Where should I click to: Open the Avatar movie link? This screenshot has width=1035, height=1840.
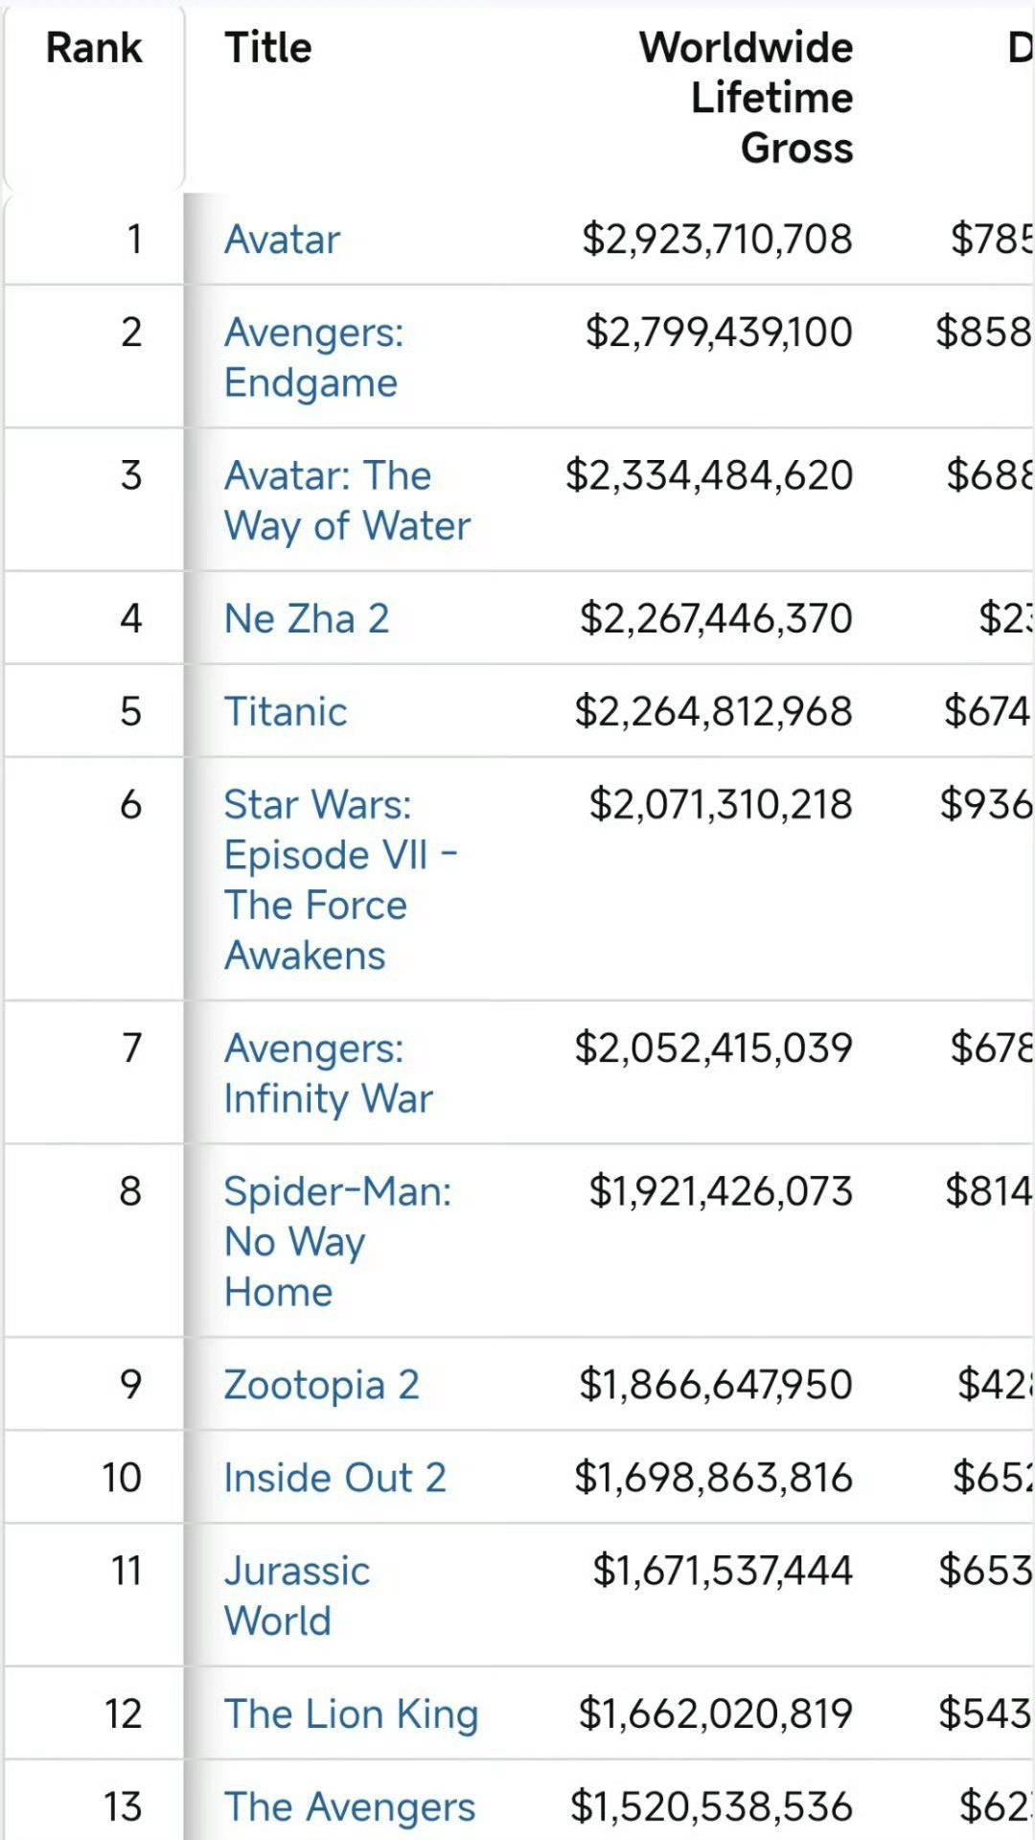[x=282, y=240]
